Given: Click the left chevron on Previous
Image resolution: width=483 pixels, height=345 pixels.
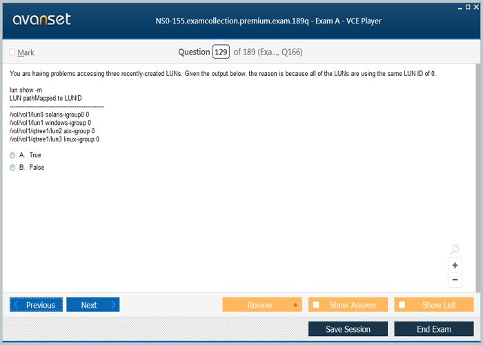Looking at the screenshot, I should tap(17, 305).
